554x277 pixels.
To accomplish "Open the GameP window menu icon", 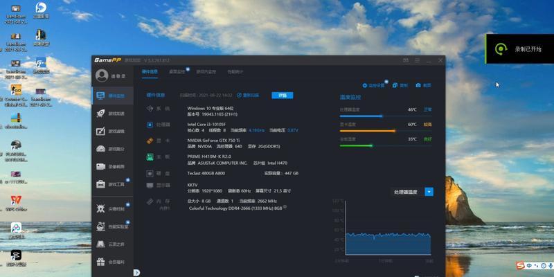I will 418,60.
